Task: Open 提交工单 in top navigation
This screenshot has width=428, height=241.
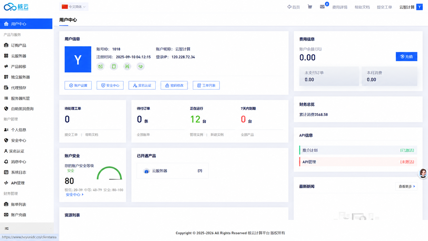Action: pos(384,7)
